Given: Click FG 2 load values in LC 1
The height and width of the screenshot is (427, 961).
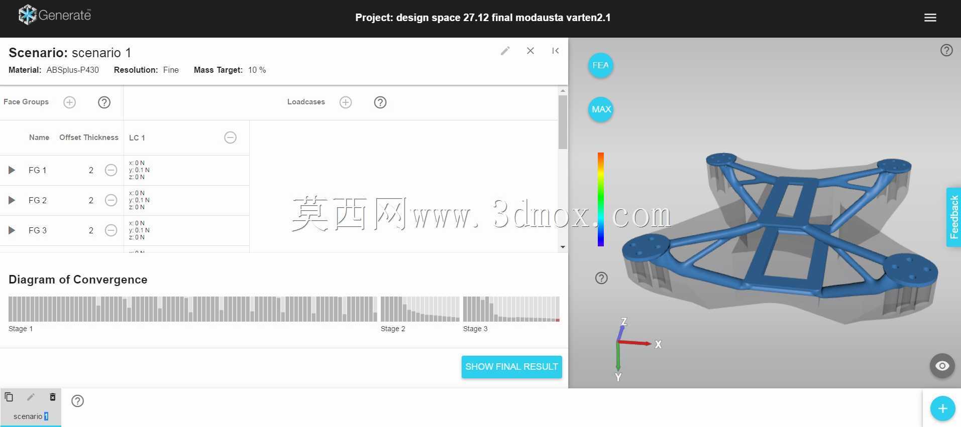Looking at the screenshot, I should click(x=139, y=200).
